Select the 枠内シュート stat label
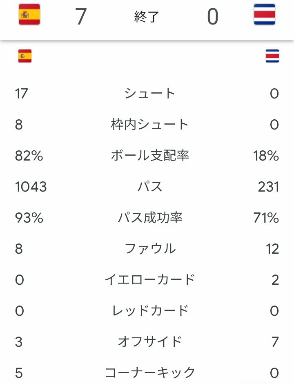This screenshot has height=384, width=294. click(x=149, y=125)
